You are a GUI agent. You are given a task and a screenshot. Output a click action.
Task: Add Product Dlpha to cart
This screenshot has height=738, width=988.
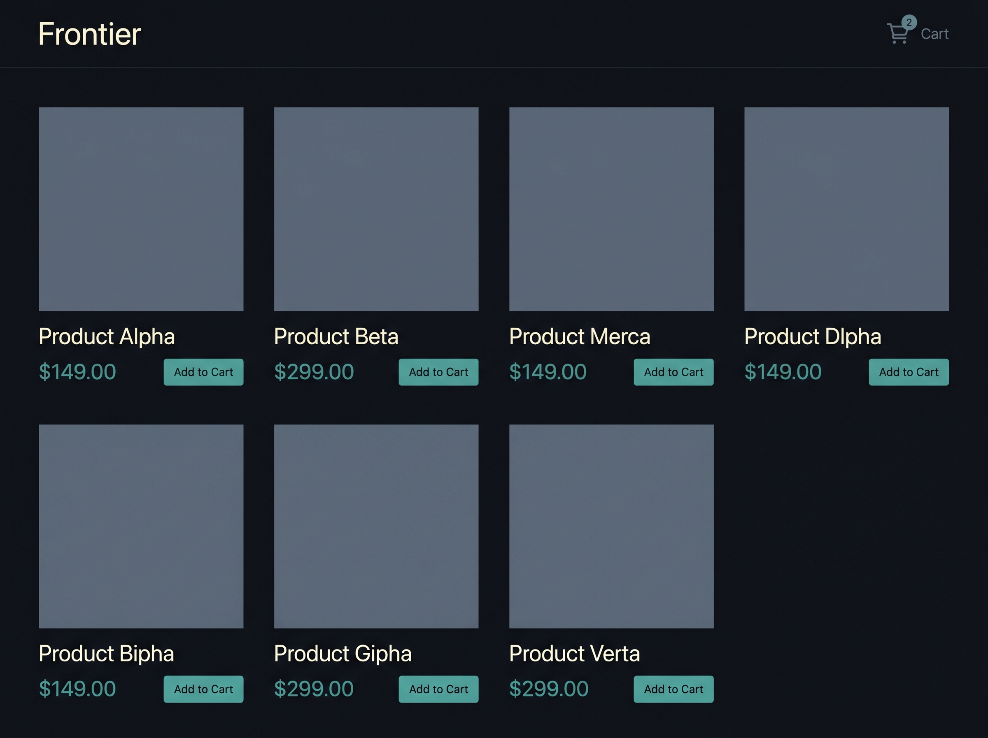[x=909, y=372]
